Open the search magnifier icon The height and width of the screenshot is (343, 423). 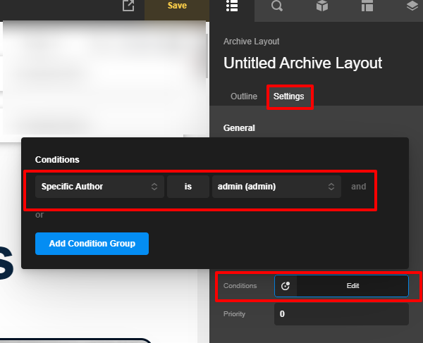pos(277,6)
